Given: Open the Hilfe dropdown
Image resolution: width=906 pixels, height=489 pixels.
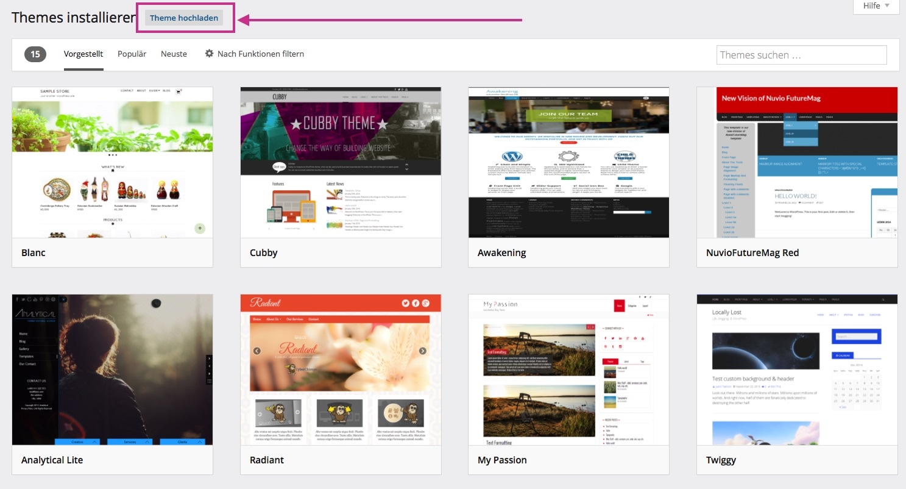Looking at the screenshot, I should coord(876,6).
